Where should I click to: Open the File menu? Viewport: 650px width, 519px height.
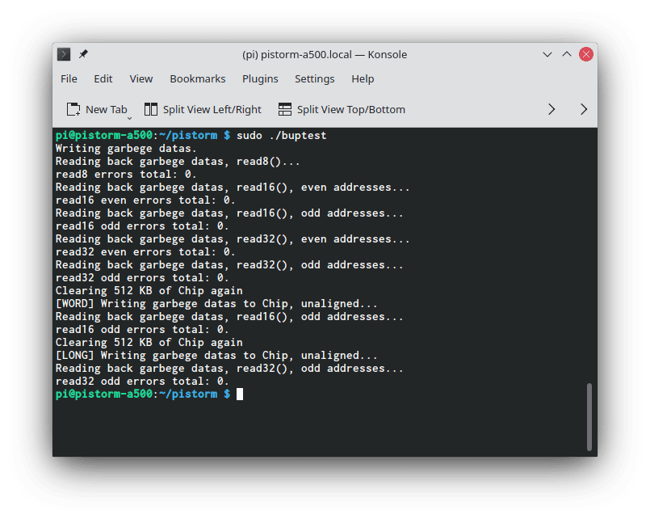69,78
